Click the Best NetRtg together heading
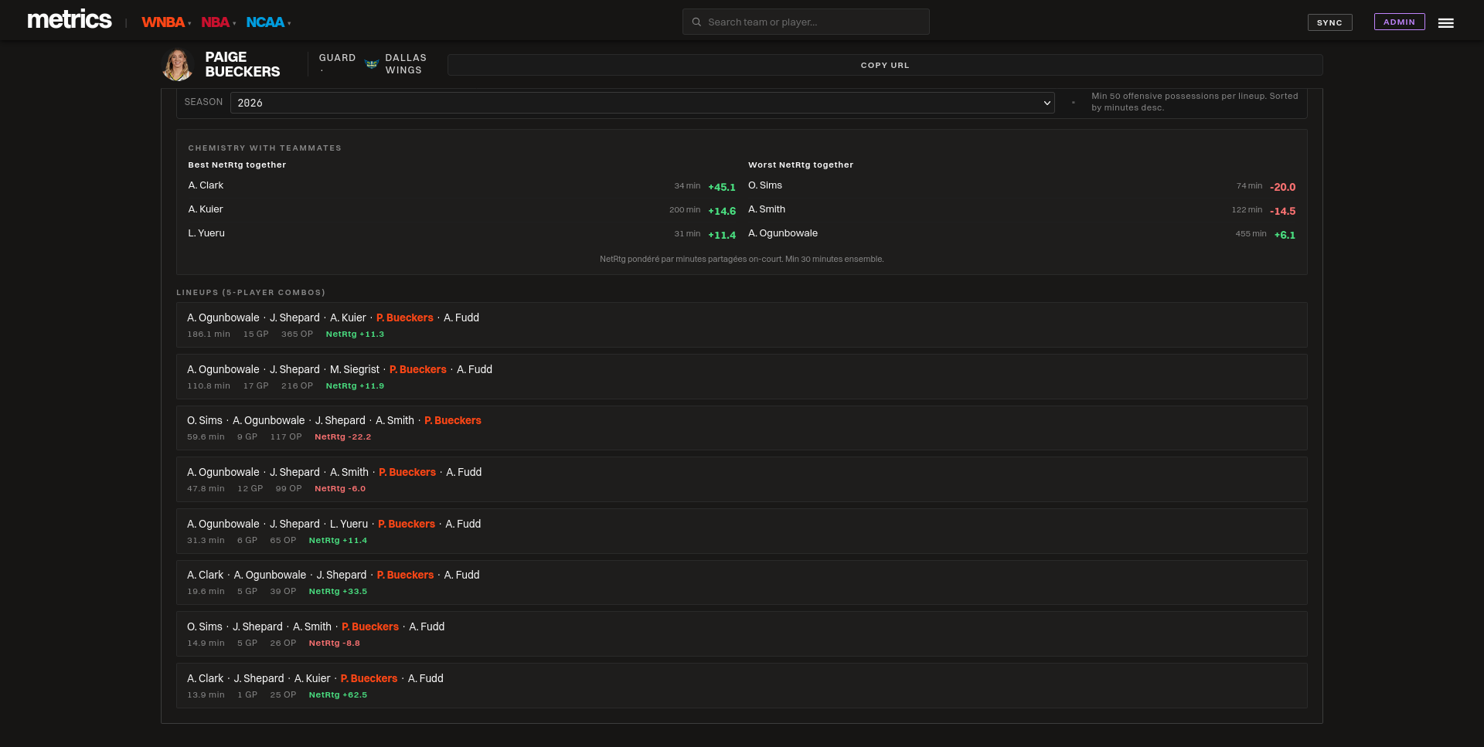 237,165
